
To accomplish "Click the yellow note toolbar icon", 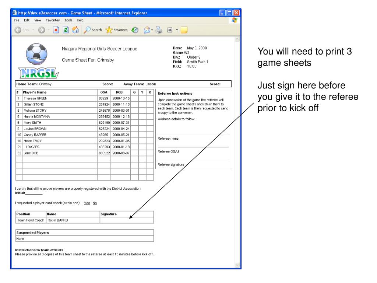I will tap(184, 30).
